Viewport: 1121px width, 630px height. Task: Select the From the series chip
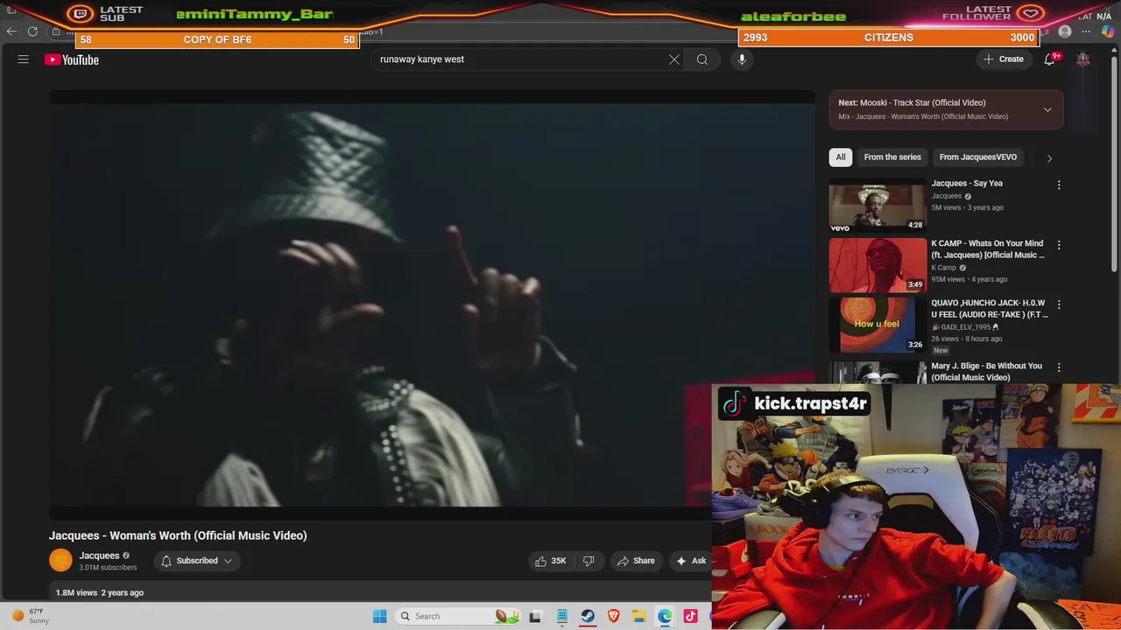pyautogui.click(x=892, y=157)
